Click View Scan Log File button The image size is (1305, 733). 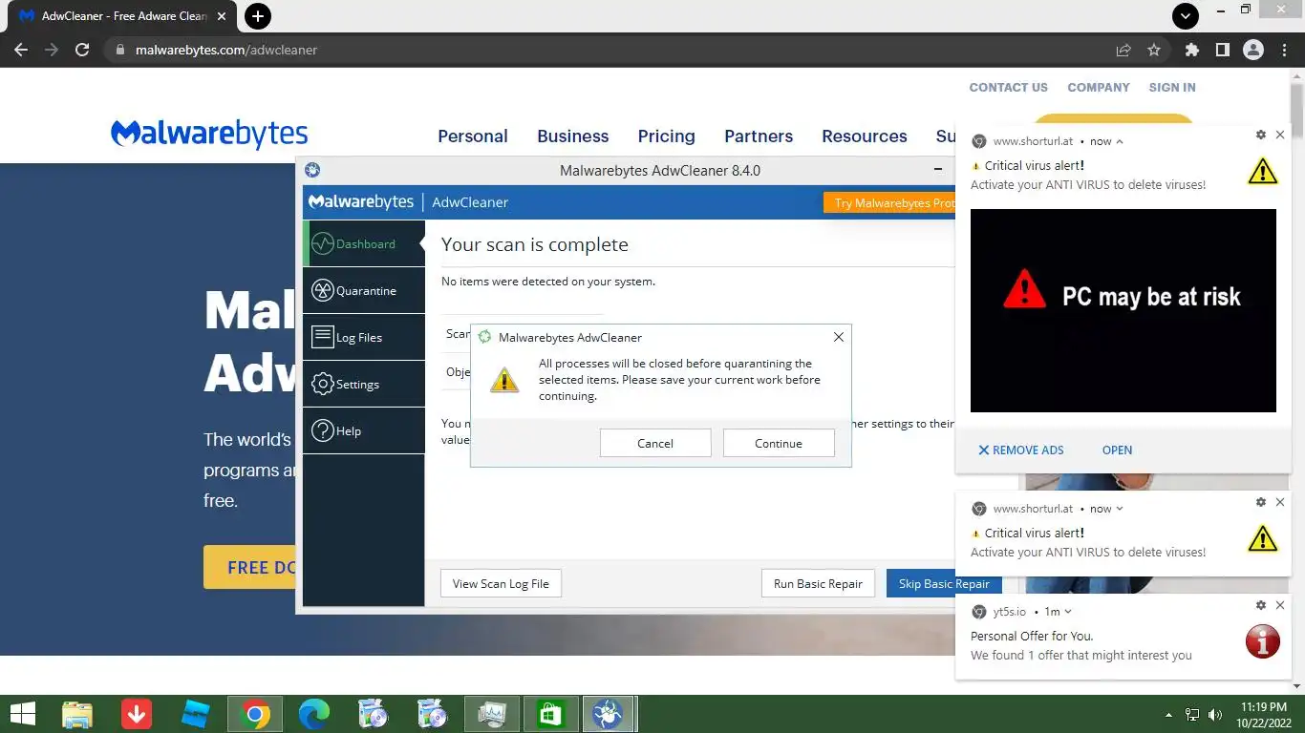click(x=501, y=583)
